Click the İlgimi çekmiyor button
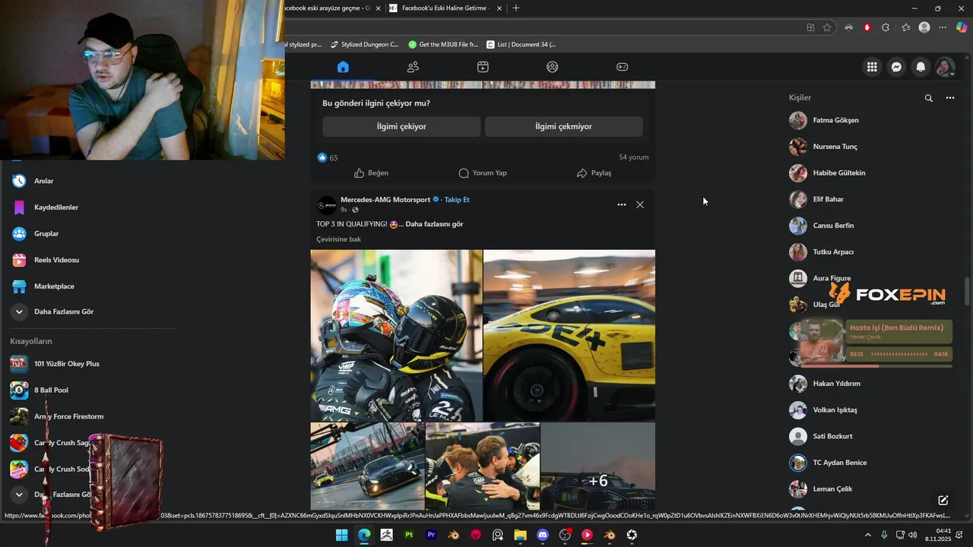 [564, 127]
